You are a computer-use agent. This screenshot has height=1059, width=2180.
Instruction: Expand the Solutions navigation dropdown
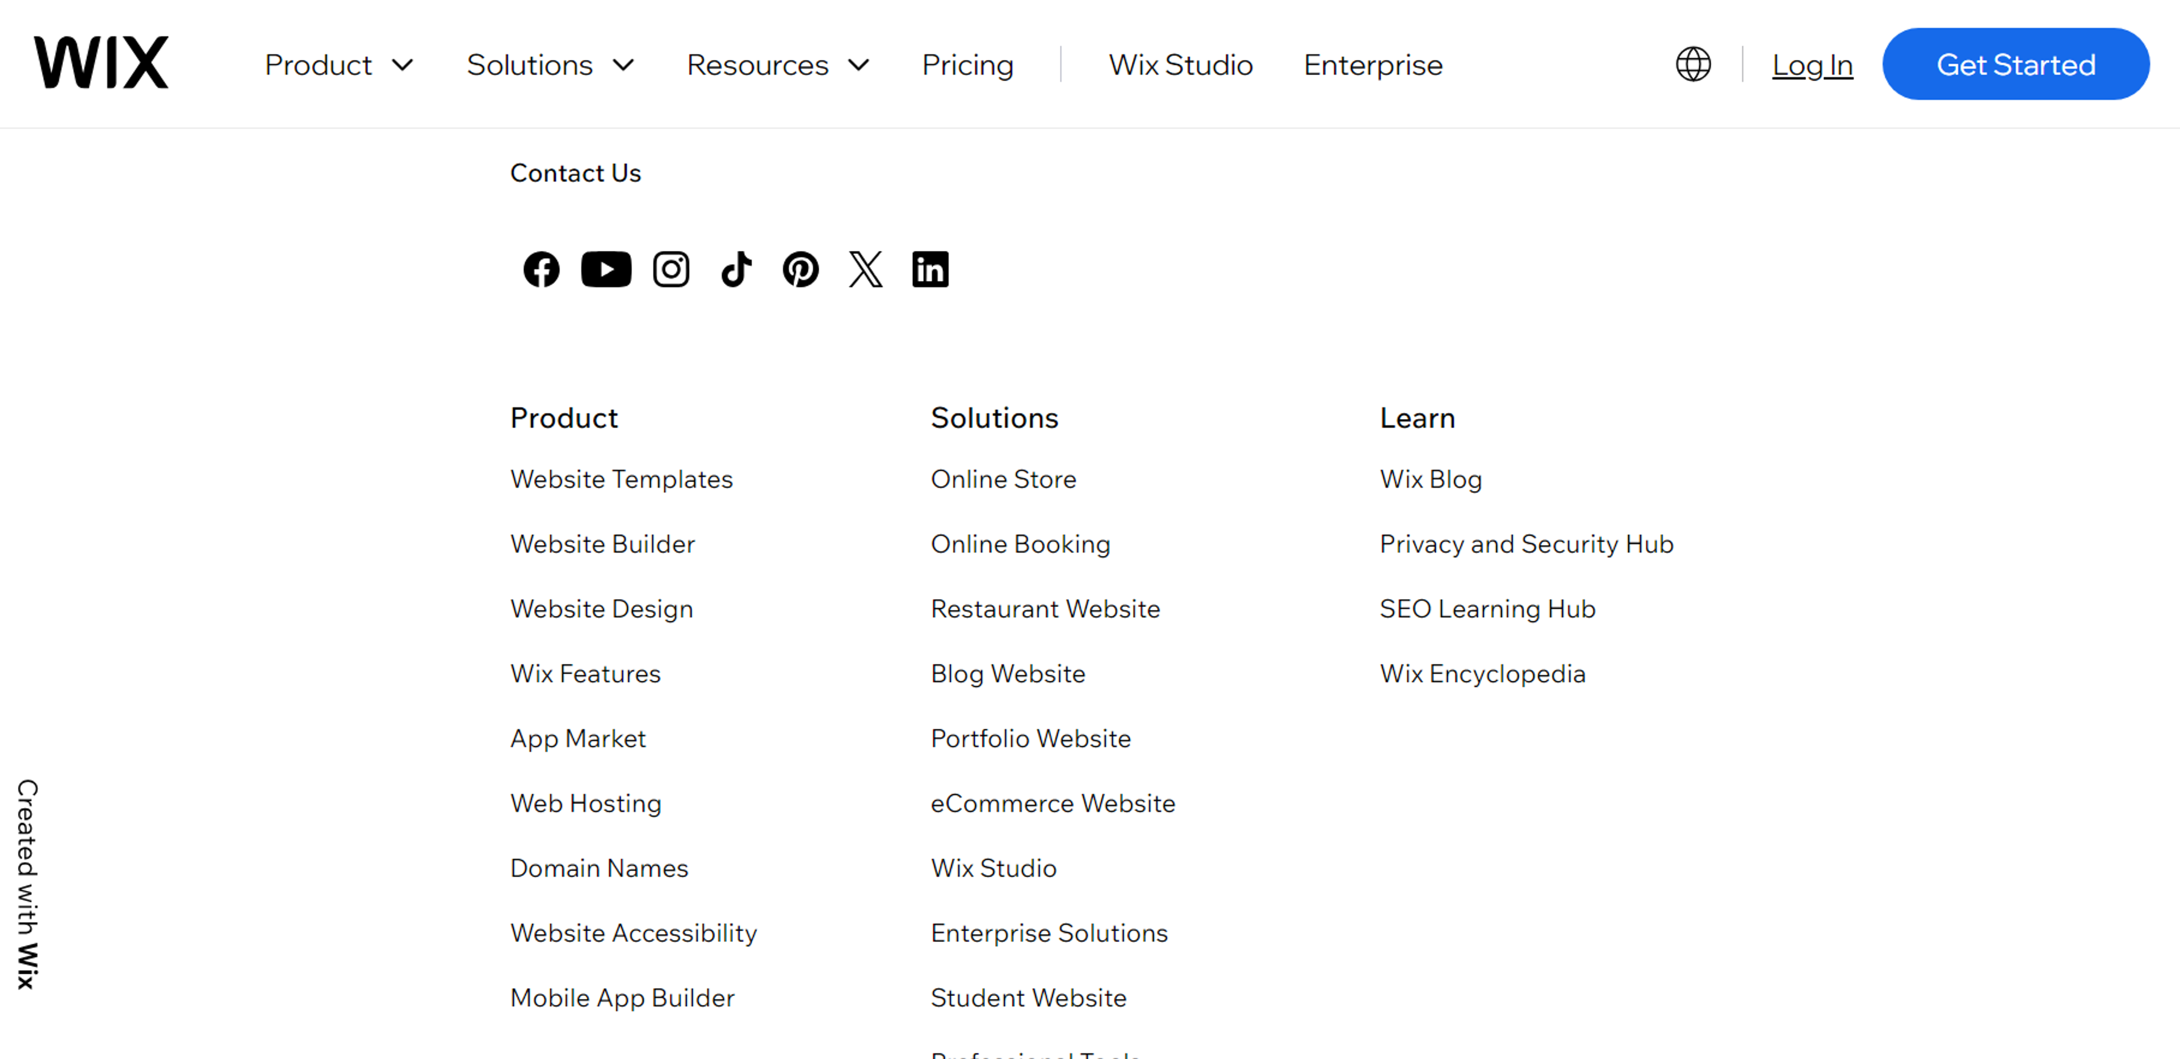tap(550, 65)
